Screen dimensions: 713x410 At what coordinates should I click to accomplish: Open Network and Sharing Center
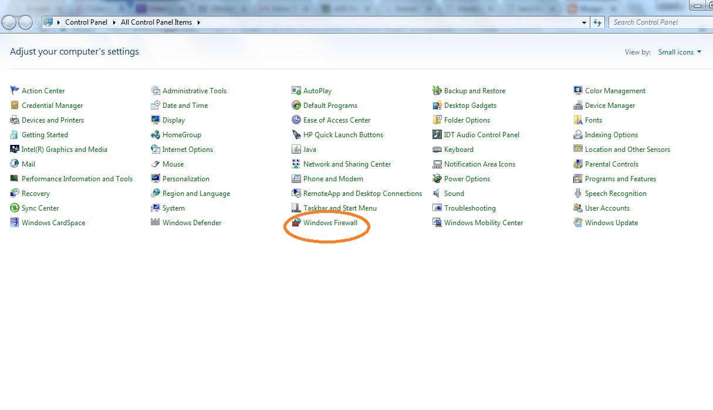click(347, 164)
